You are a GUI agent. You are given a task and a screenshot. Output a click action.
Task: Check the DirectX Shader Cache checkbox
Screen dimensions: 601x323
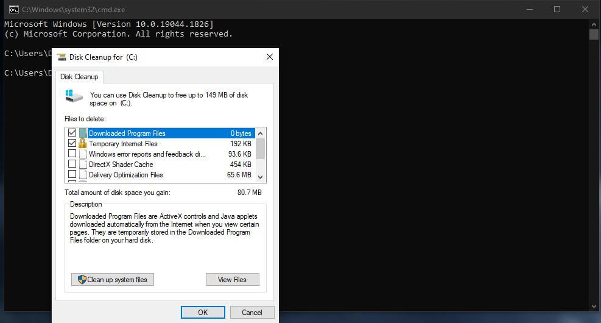tap(72, 164)
